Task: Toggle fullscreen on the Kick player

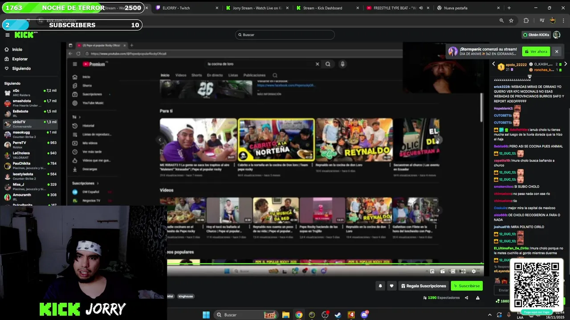Action: (x=463, y=271)
